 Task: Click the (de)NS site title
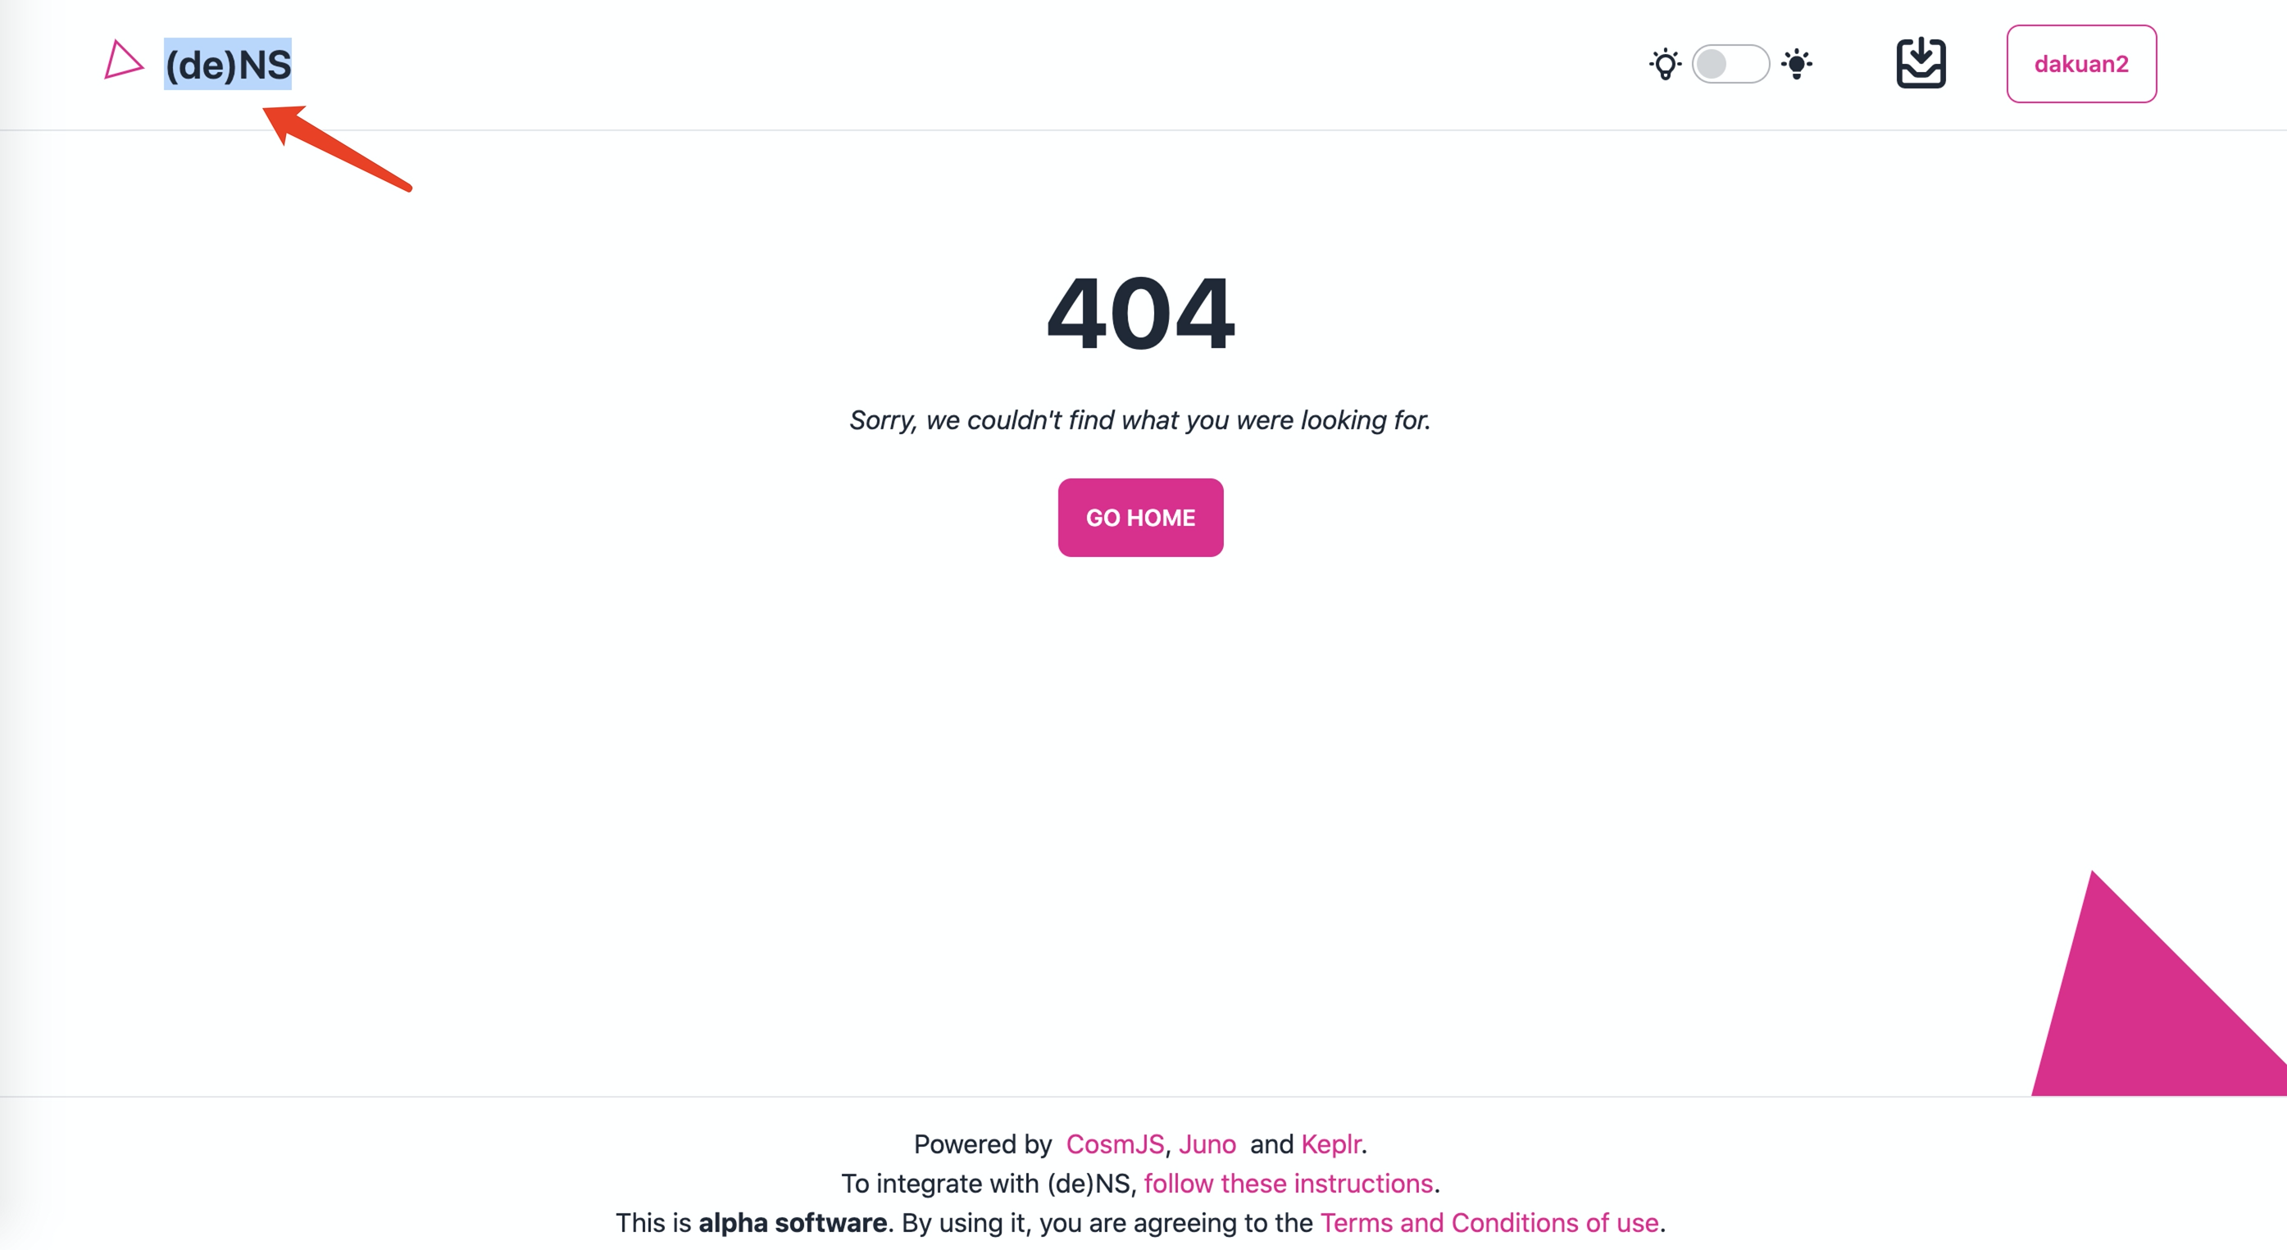pos(228,65)
